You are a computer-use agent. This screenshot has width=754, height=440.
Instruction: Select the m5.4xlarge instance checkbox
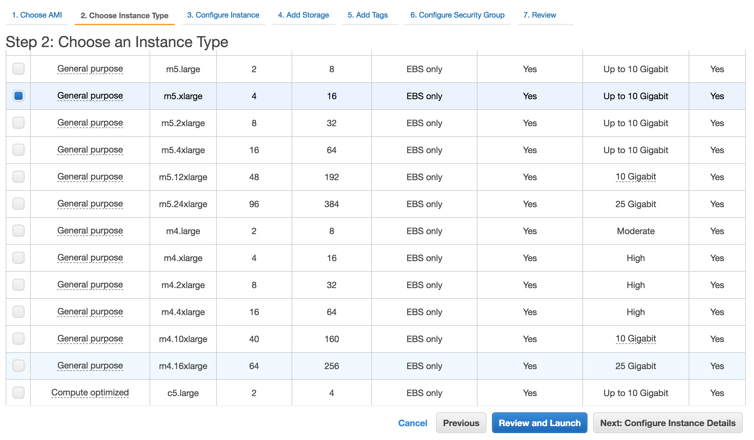(x=19, y=150)
